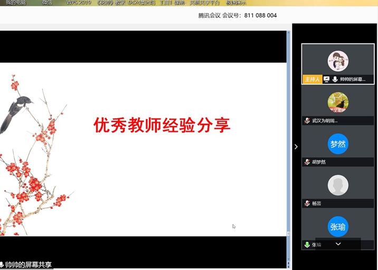The image size is (378, 270).
Task: Open the WPS 2019 shortcut
Action: coord(79,3)
